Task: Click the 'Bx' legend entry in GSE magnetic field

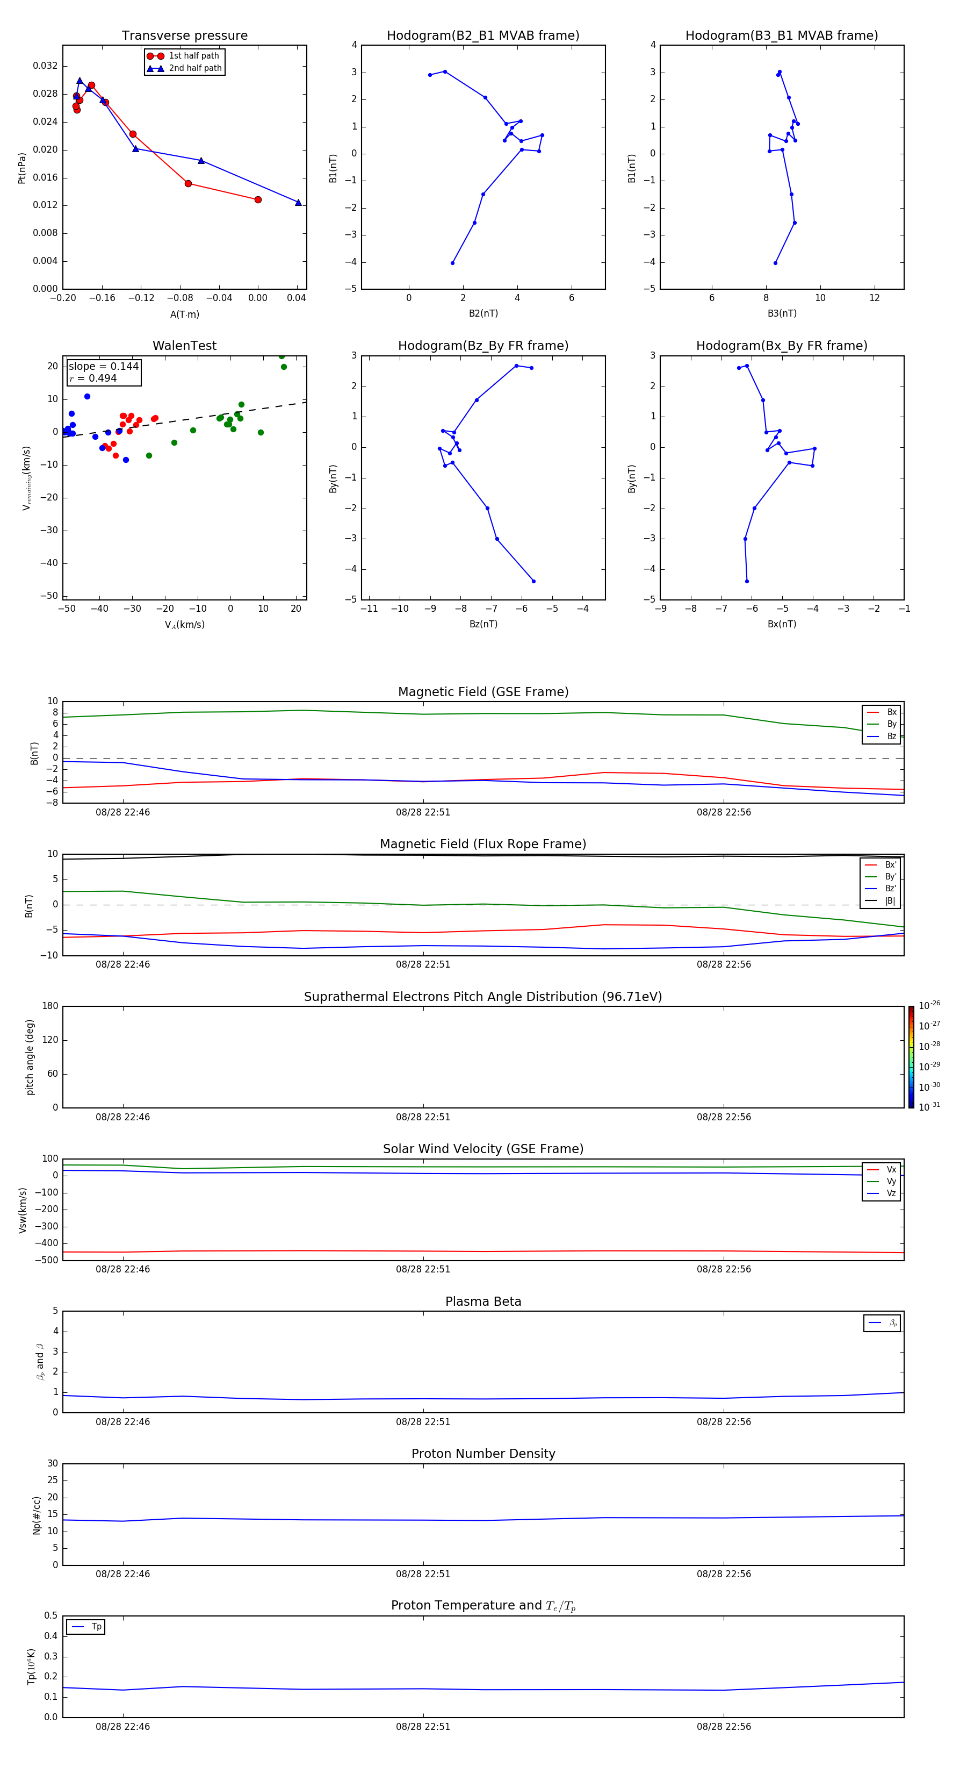Action: [x=882, y=712]
